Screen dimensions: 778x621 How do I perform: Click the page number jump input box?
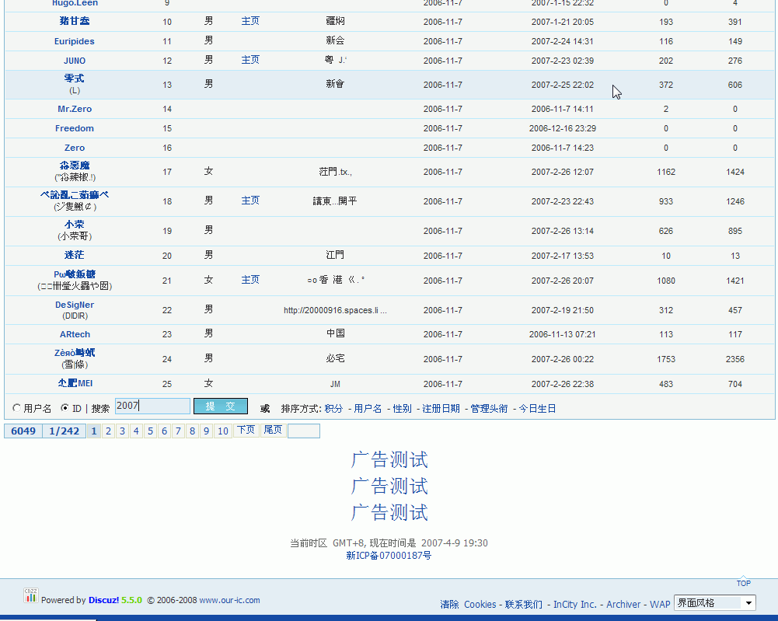point(304,431)
